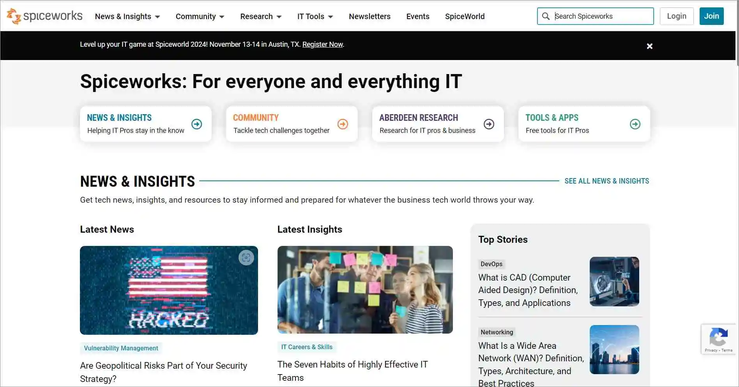The width and height of the screenshot is (739, 387).
Task: Go to SpiceWorld from navigation
Action: tap(465, 16)
